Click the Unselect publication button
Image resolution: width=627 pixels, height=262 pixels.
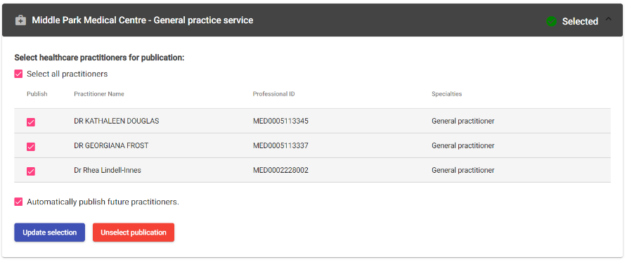(x=134, y=232)
